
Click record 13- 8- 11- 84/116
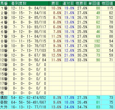tap(29, 37)
